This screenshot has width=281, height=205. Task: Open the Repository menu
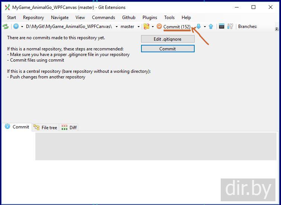(33, 18)
